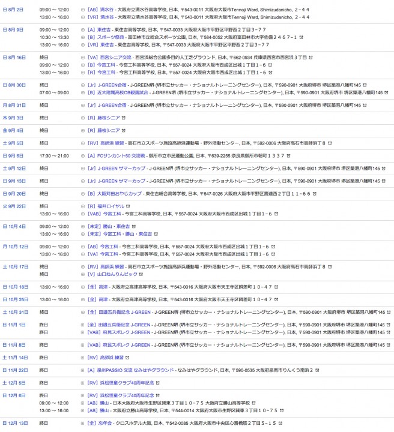
Task: Expand details for FCサンカント50 交流戦 event
Action: click(x=83, y=155)
